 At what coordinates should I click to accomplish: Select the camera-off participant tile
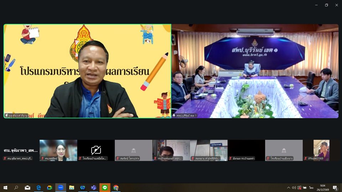96,150
